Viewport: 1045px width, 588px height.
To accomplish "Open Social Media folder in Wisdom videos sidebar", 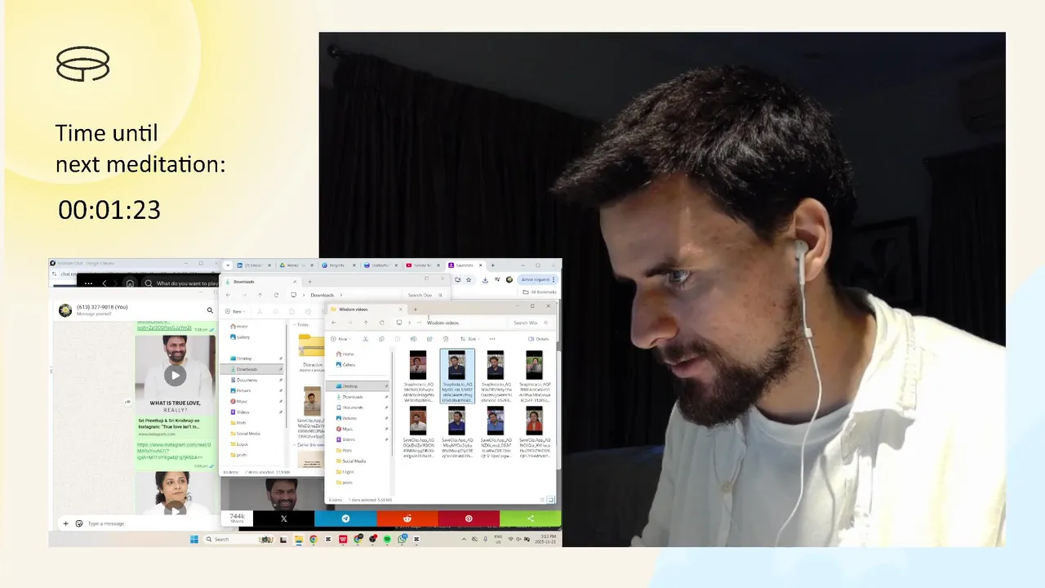I will pos(354,461).
